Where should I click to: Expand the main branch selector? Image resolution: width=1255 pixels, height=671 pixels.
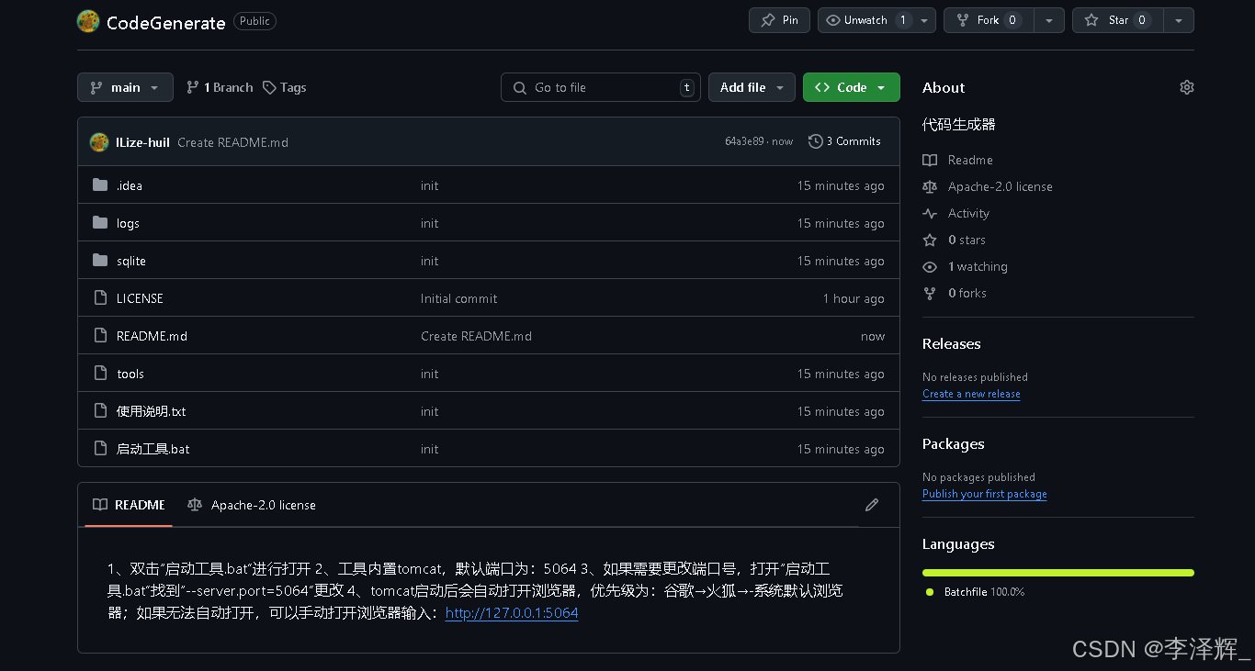(x=125, y=87)
